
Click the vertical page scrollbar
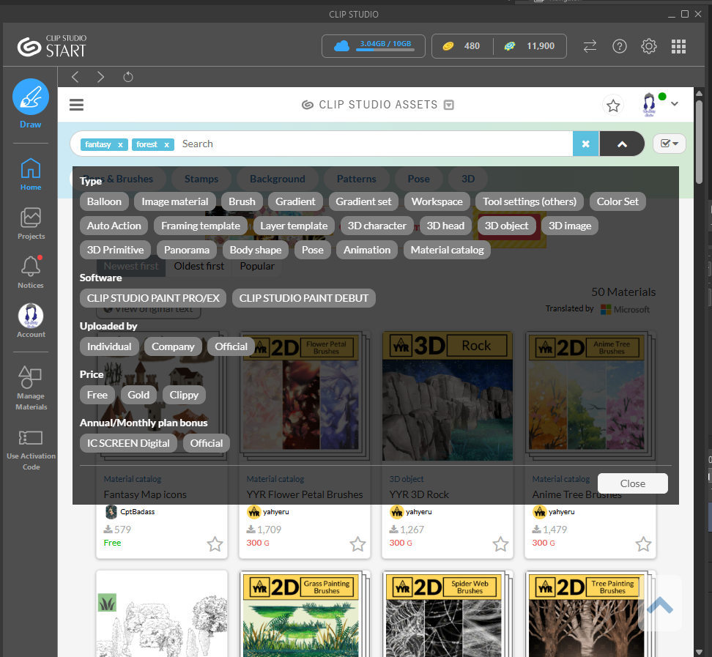(x=699, y=141)
